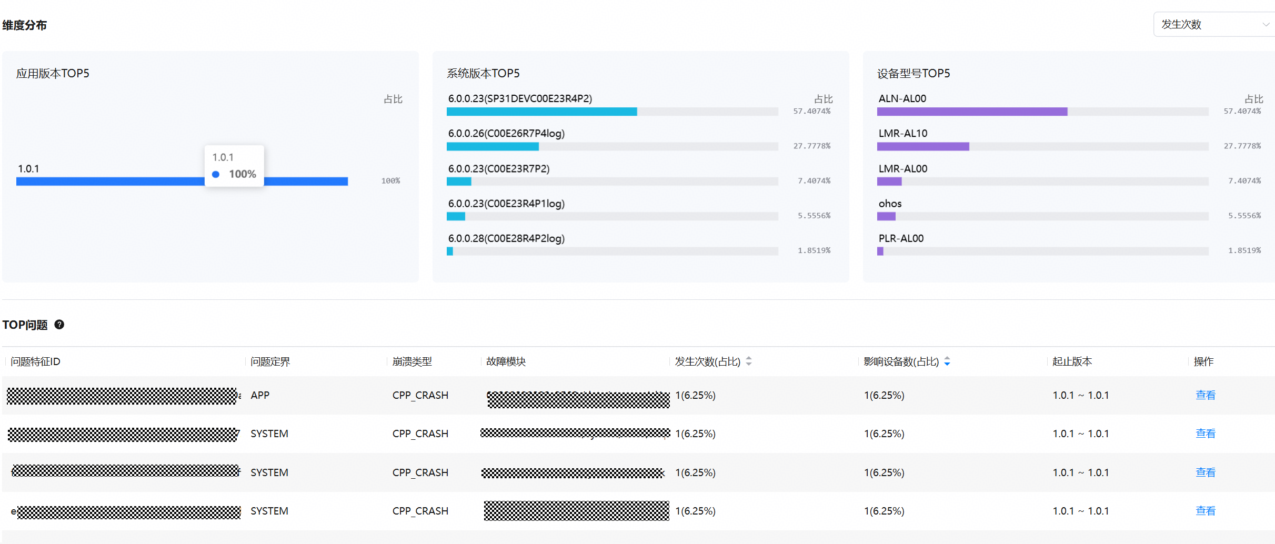Click the 1.0.1 tooltip showing 100%

[x=234, y=166]
